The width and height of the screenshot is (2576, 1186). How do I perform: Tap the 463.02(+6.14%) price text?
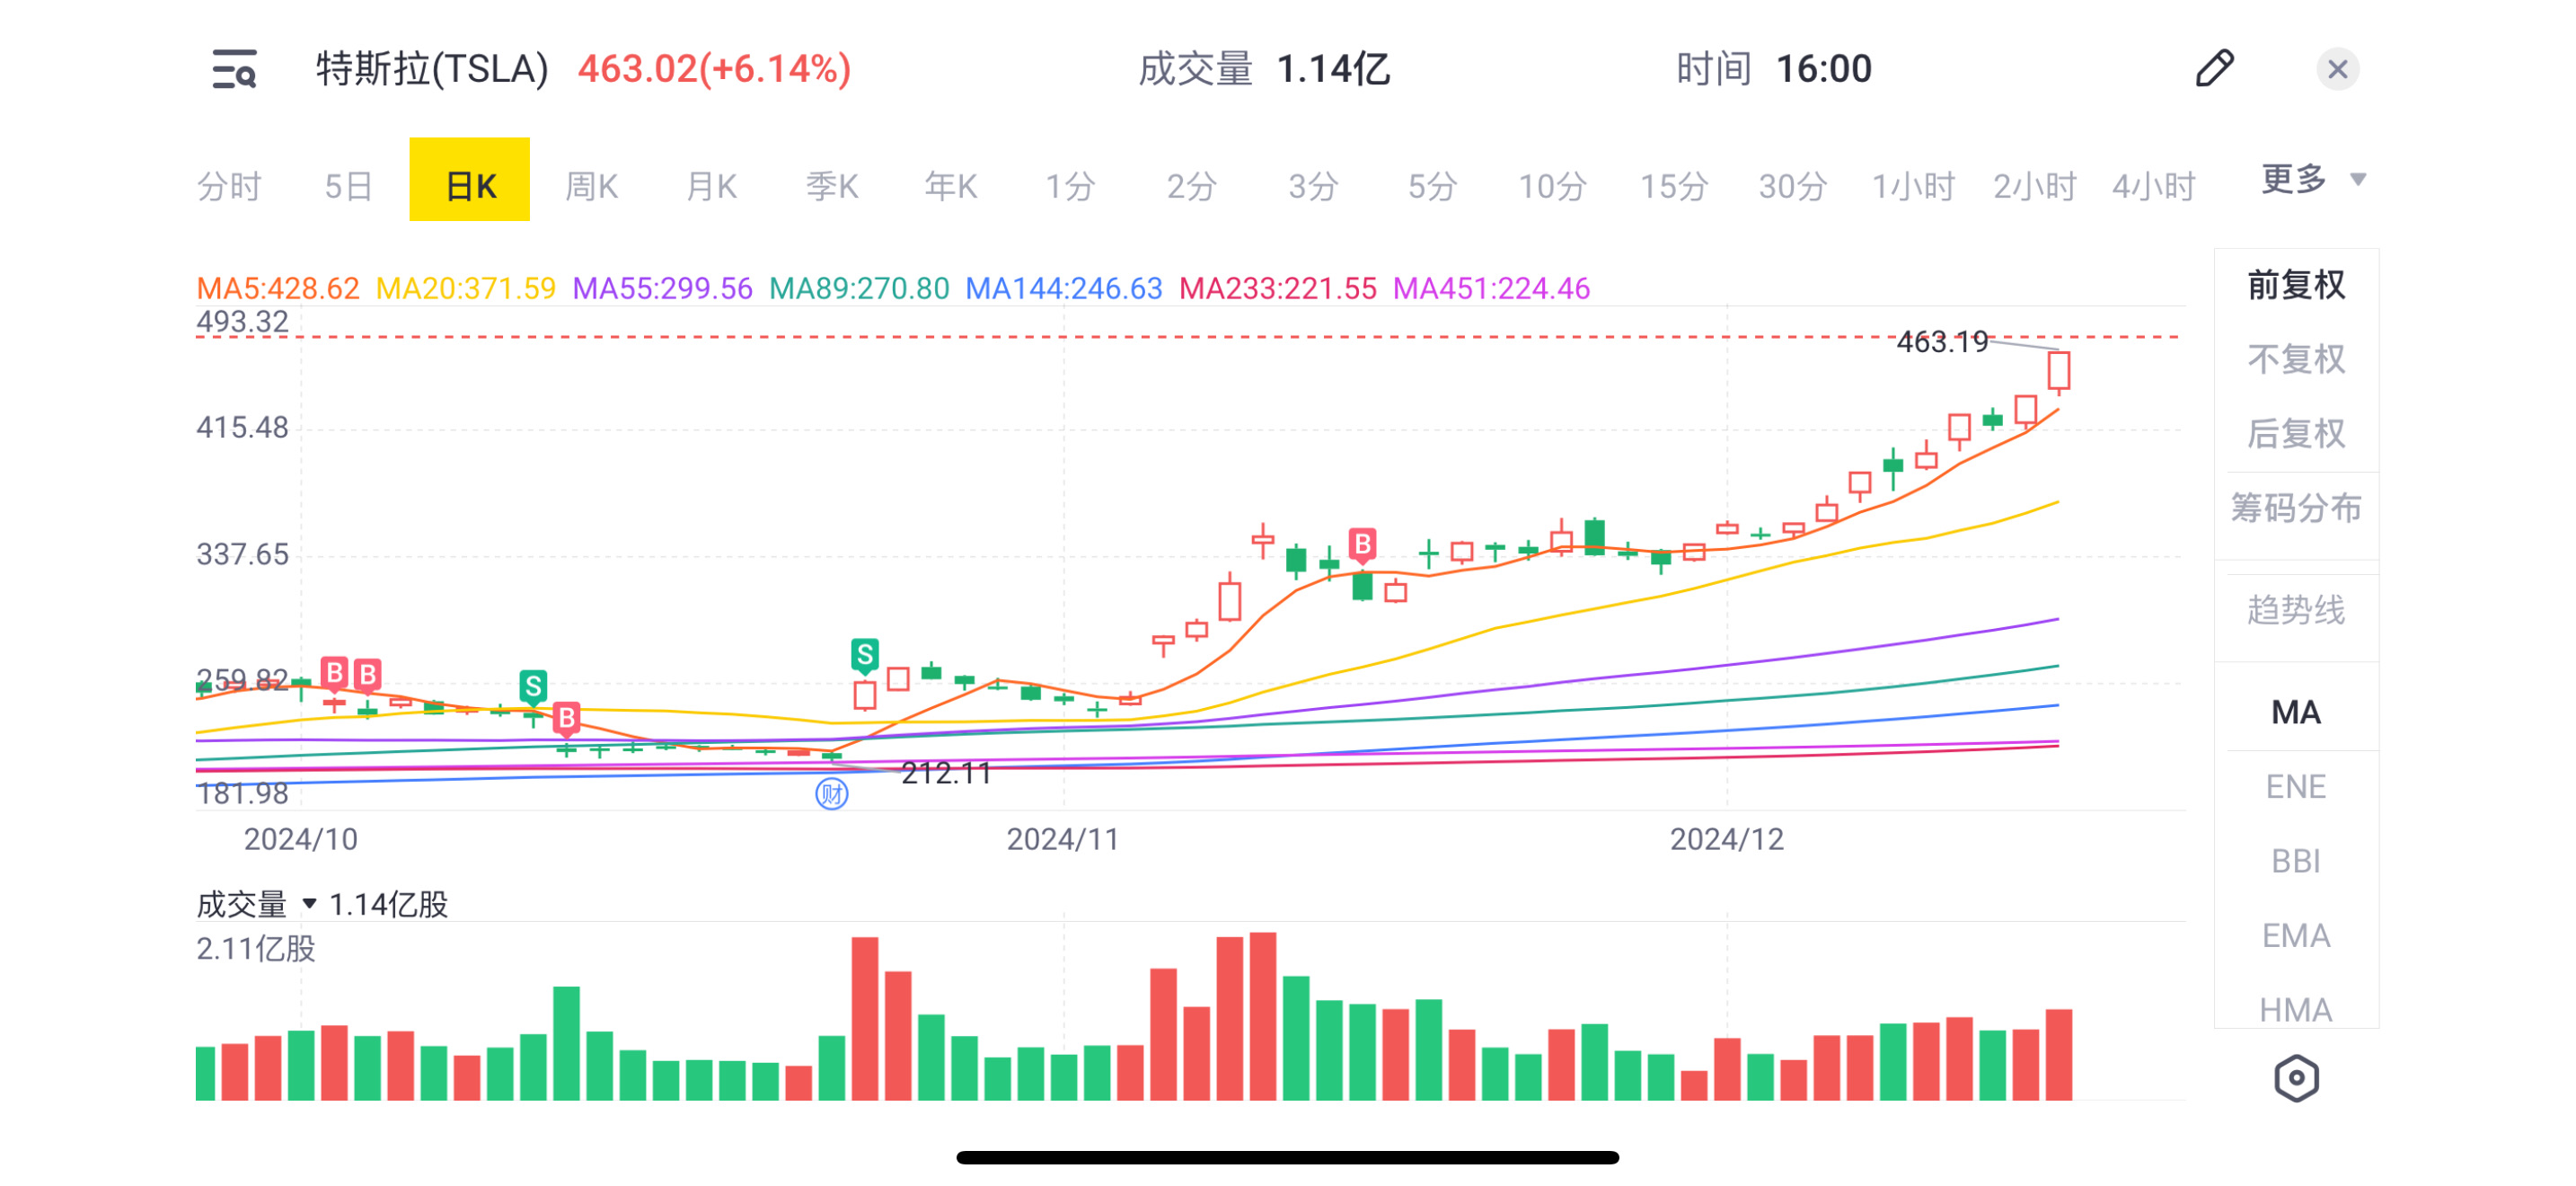[714, 69]
